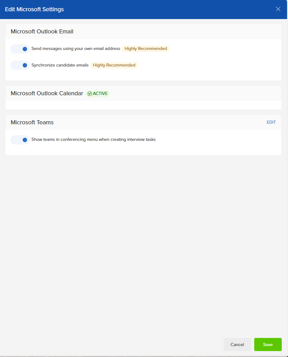This screenshot has width=288, height=357.
Task: Click the ACTIVE status label text
Action: tap(100, 94)
